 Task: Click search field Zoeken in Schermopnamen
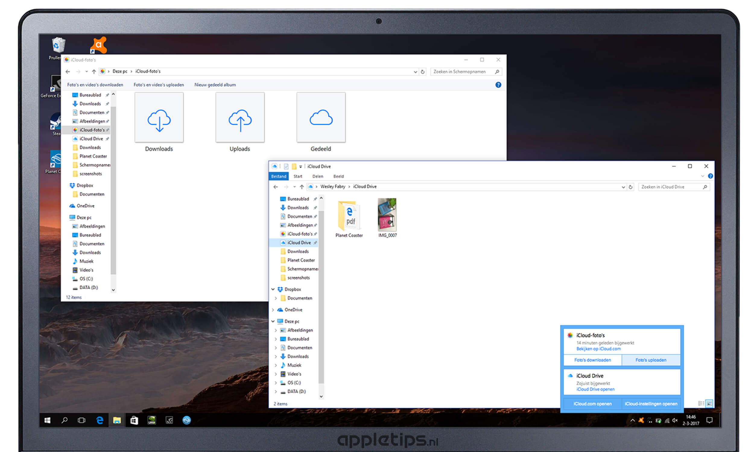pyautogui.click(x=466, y=72)
